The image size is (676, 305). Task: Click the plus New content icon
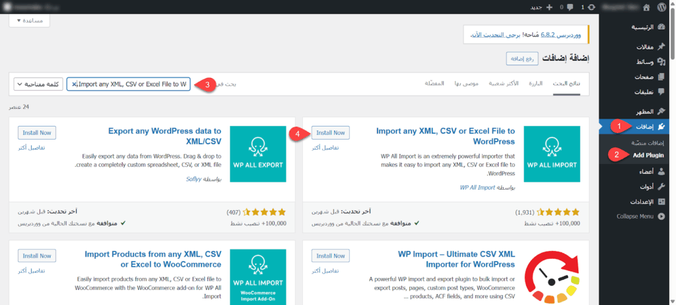[x=548, y=7]
